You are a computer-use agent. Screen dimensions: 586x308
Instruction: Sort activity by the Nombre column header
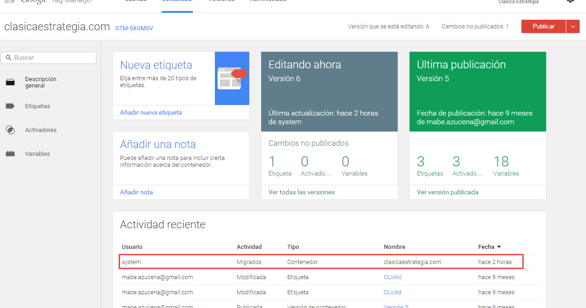[394, 247]
